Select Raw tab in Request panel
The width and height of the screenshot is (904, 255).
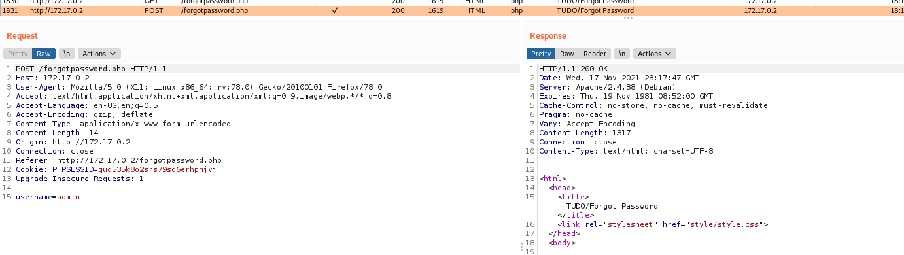click(x=44, y=54)
